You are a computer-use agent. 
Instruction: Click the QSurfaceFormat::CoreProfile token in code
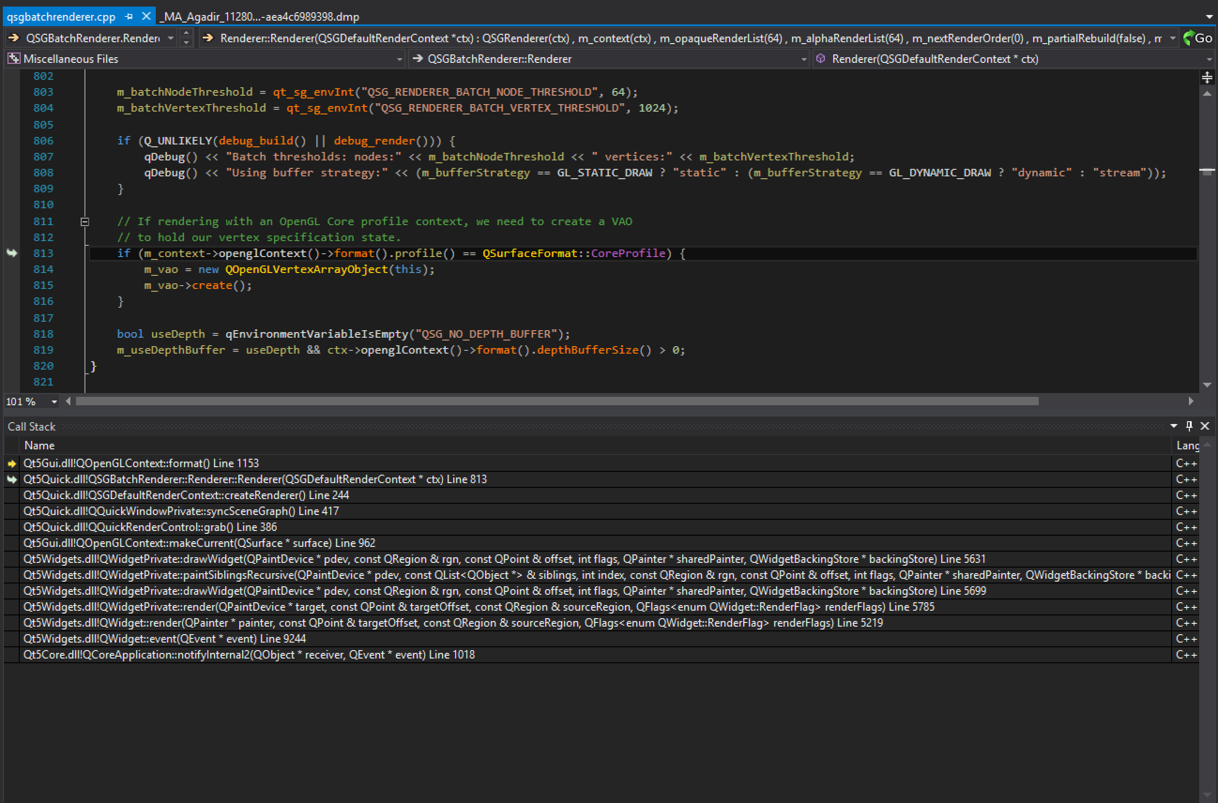click(x=574, y=253)
